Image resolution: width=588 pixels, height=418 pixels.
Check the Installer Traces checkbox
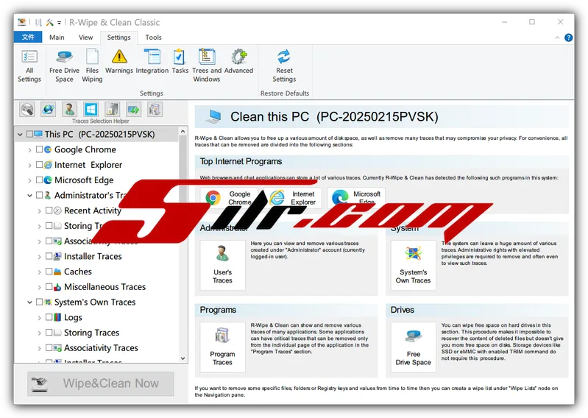tap(49, 256)
